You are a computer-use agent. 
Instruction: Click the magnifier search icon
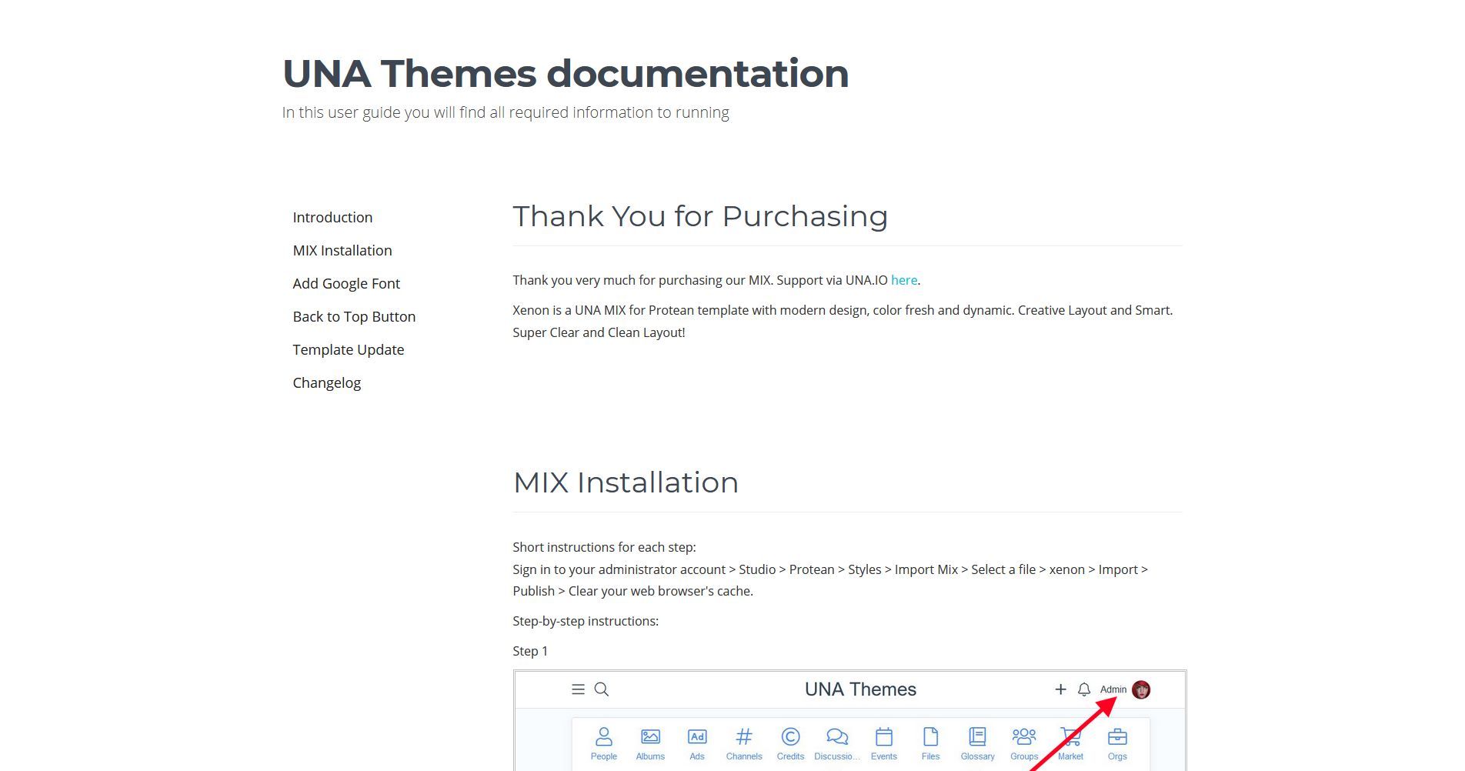coord(602,689)
